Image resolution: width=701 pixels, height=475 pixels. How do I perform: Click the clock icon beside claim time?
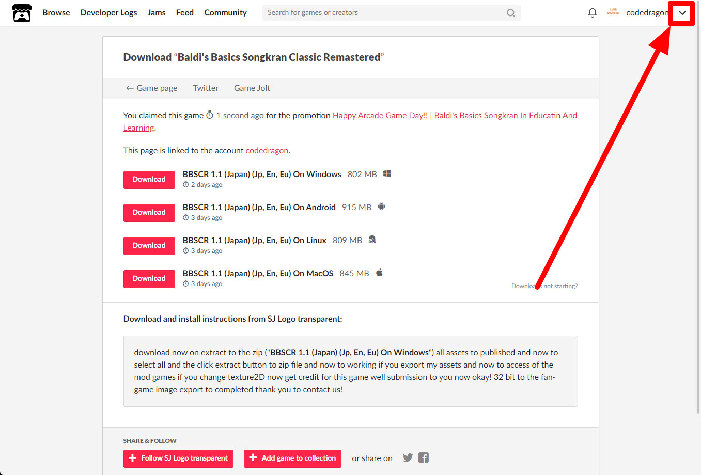click(210, 115)
